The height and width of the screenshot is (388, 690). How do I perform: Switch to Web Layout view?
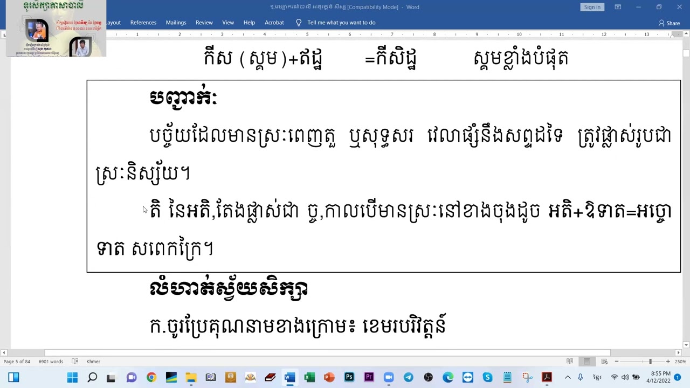click(604, 362)
